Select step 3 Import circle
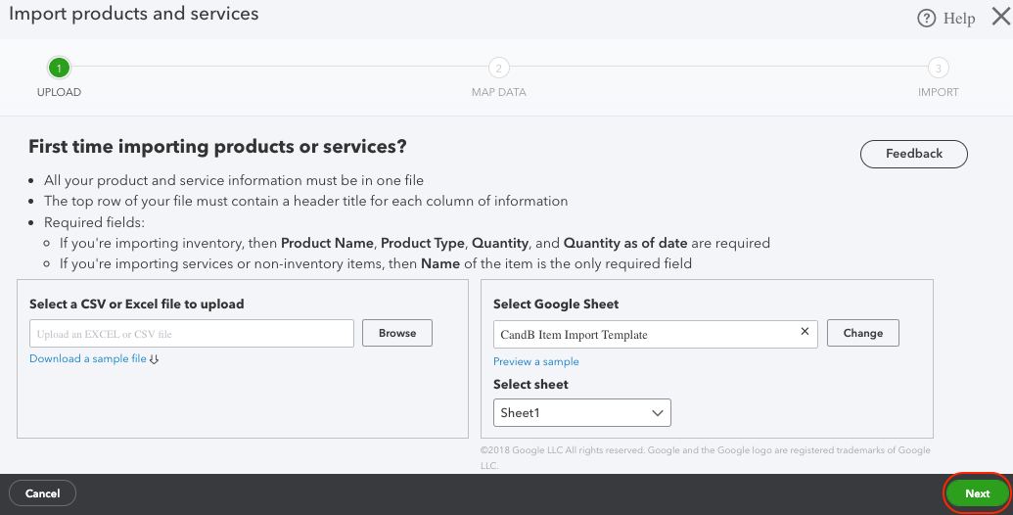The image size is (1013, 515). (x=938, y=68)
